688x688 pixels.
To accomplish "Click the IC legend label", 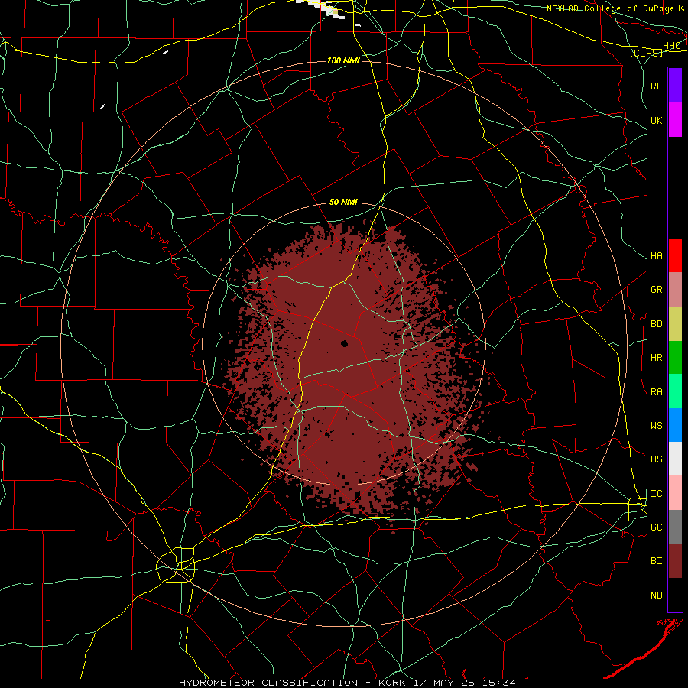I will (x=657, y=494).
